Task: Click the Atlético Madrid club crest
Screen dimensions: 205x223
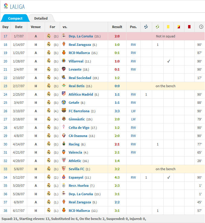Action: point(64,94)
